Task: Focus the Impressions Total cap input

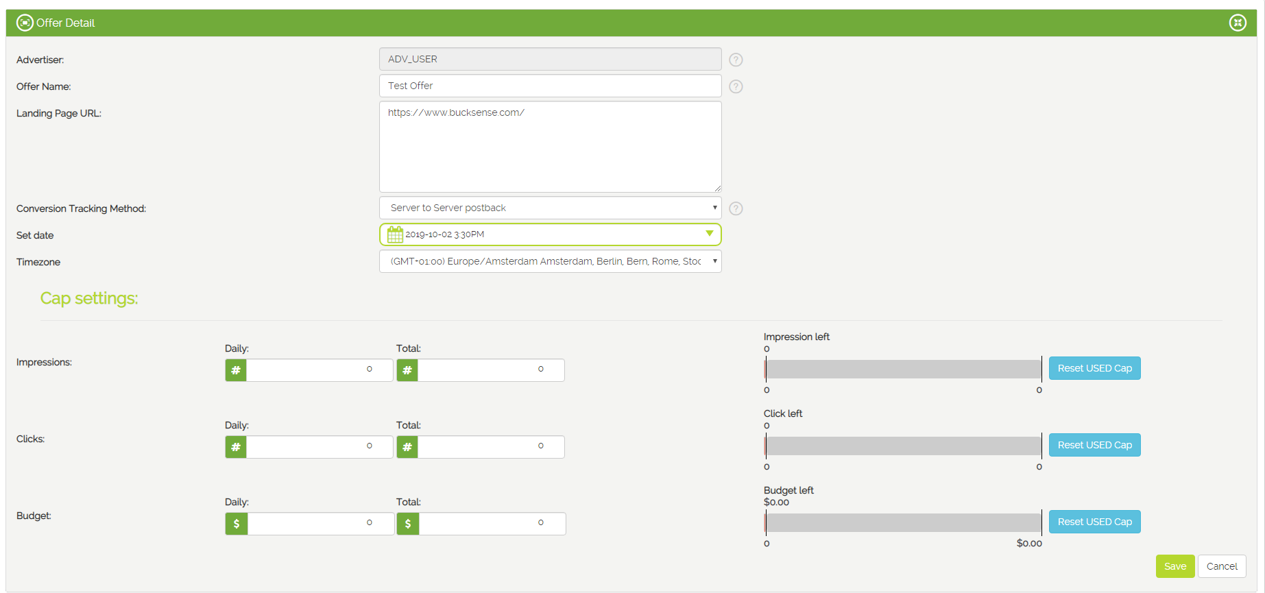Action: pos(491,370)
